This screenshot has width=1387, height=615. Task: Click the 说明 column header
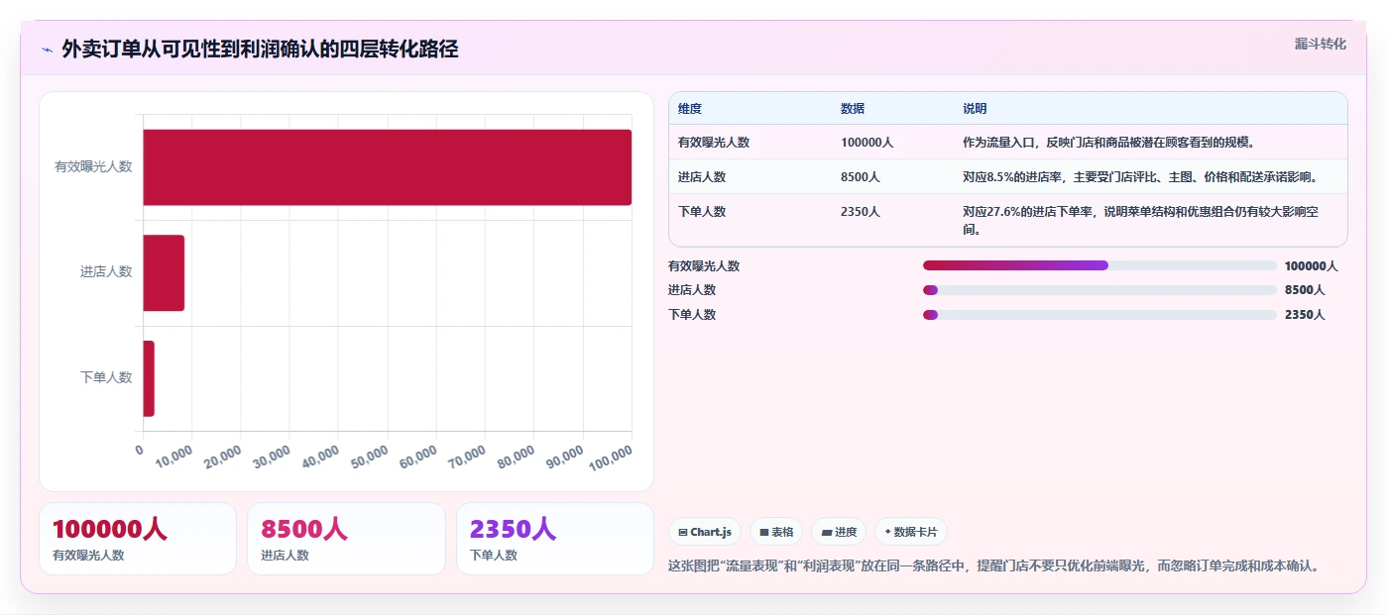[975, 109]
